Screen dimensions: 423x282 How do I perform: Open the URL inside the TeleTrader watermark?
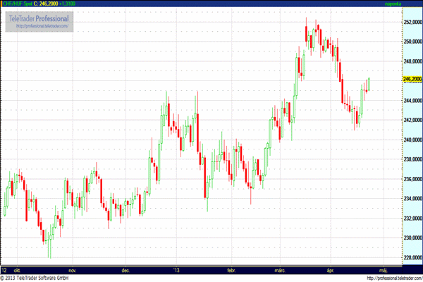click(x=42, y=26)
